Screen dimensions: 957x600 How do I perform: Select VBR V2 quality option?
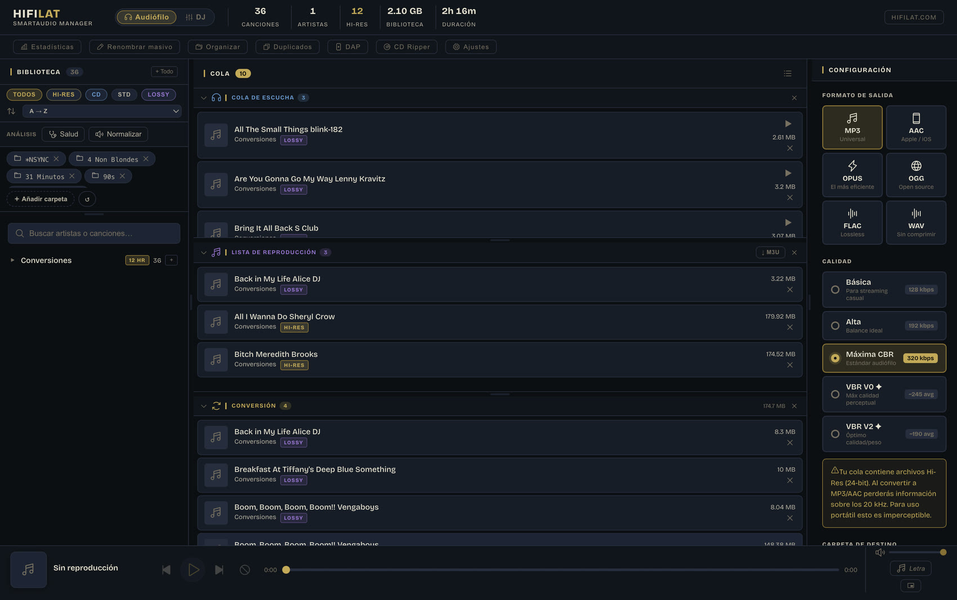pos(884,434)
